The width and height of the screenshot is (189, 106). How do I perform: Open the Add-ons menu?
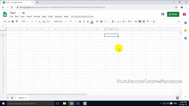58,16
